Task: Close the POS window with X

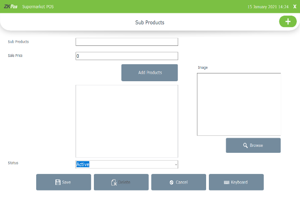Action: 295,7
